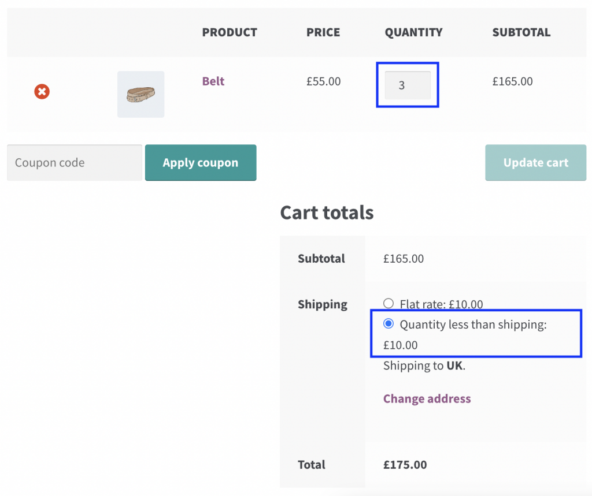This screenshot has height=496, width=592.
Task: Open the Belt product page
Action: click(213, 81)
